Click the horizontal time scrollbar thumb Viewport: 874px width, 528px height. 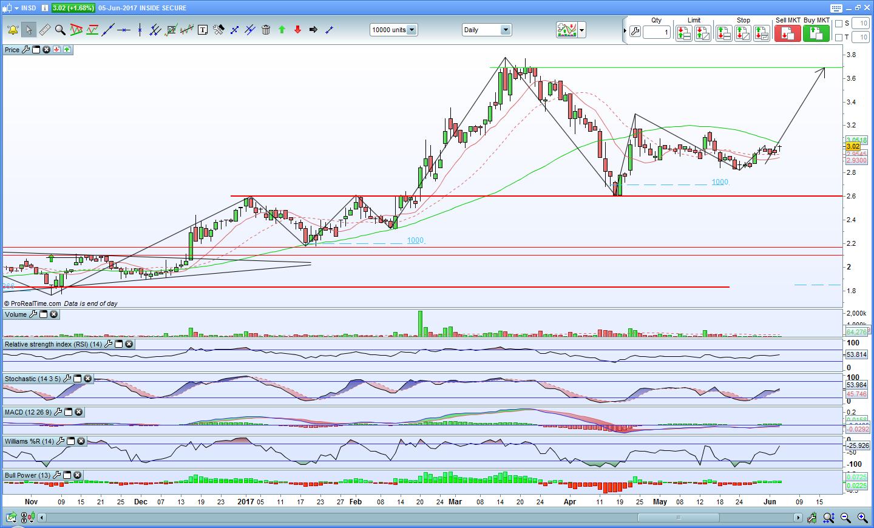pyautogui.click(x=679, y=518)
